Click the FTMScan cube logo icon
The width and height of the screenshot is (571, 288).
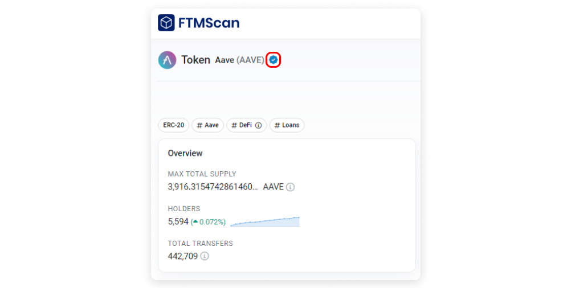click(166, 23)
